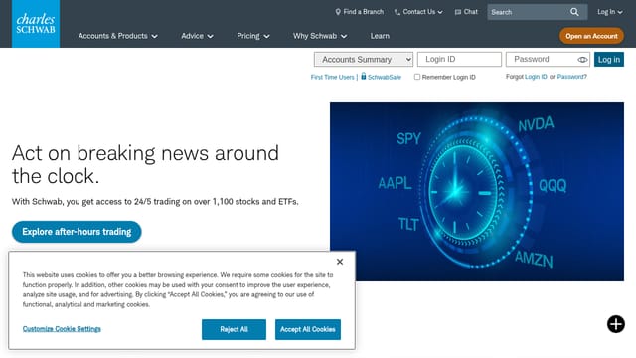Go to the Learn page
The image size is (636, 358).
coord(380,36)
